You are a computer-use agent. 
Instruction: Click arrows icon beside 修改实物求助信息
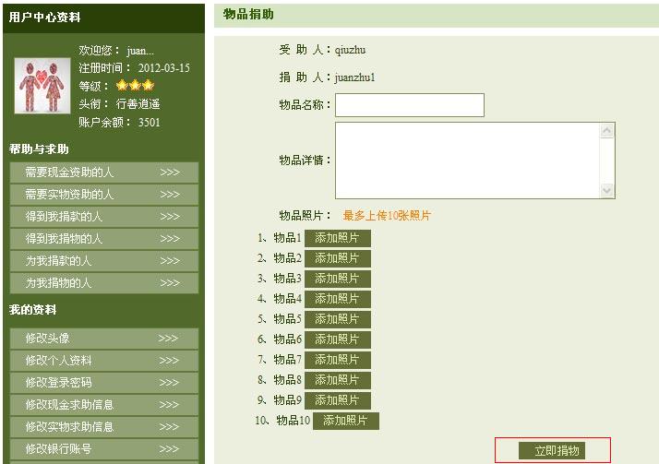pyautogui.click(x=169, y=427)
